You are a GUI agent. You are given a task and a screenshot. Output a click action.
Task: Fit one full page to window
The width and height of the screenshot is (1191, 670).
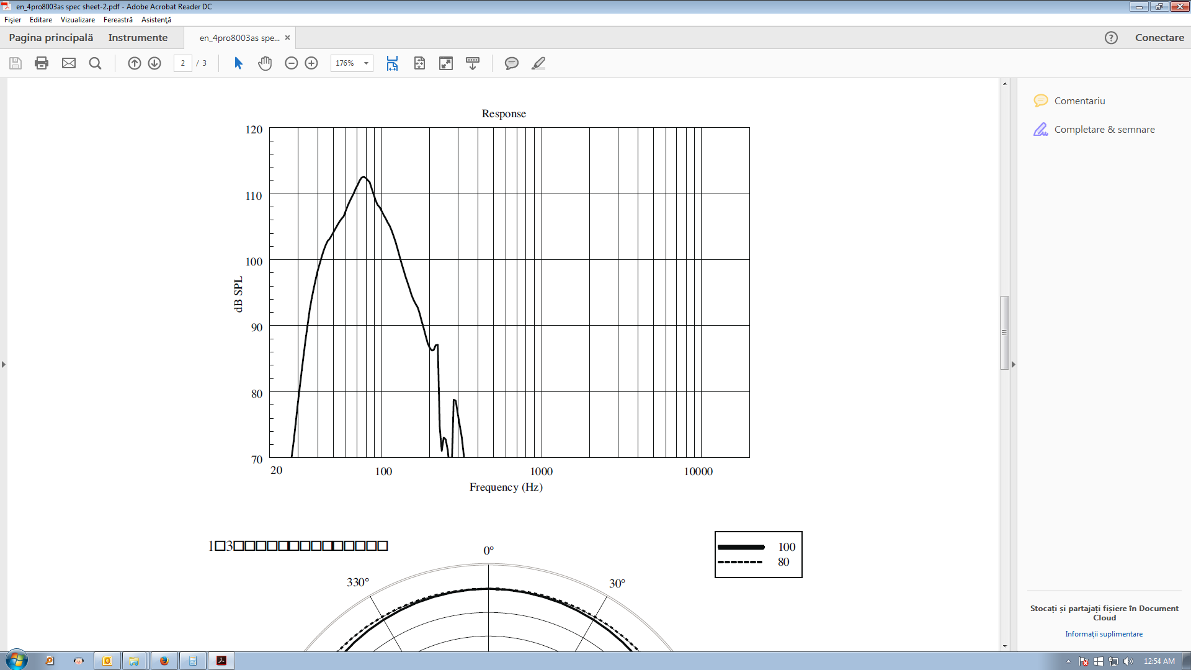click(419, 63)
